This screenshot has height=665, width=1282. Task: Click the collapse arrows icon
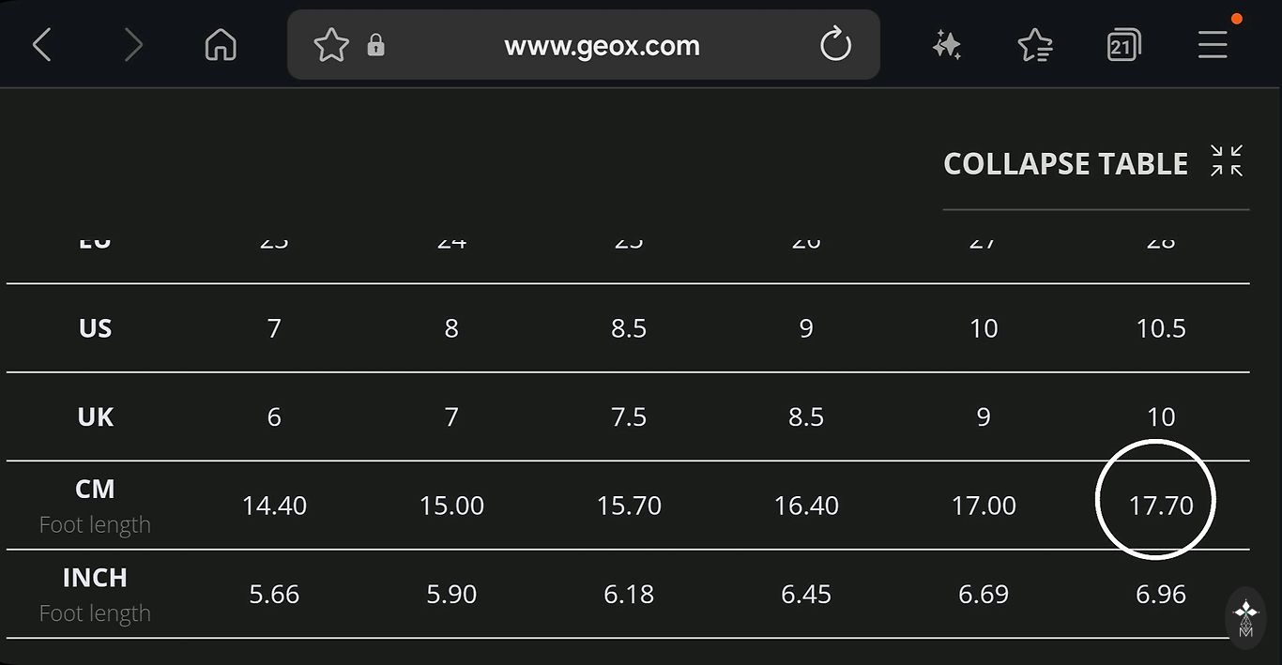[x=1226, y=161]
